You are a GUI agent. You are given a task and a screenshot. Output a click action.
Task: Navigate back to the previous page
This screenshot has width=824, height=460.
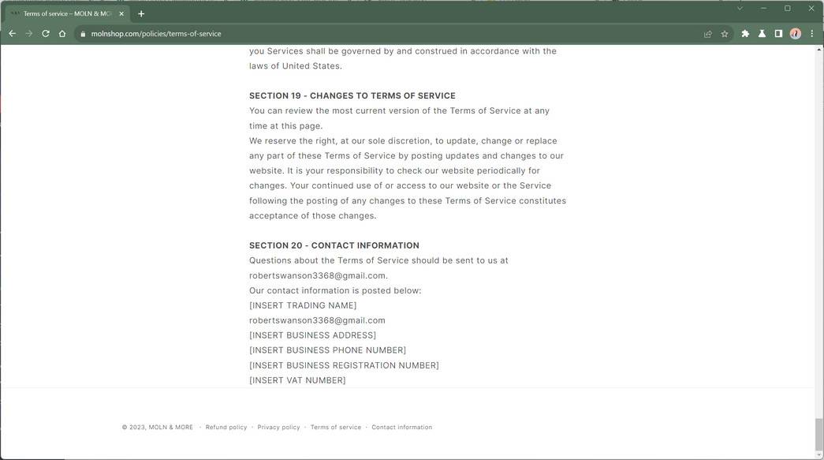13,33
